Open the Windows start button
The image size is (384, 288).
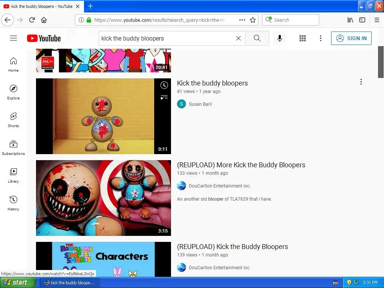tap(18, 283)
